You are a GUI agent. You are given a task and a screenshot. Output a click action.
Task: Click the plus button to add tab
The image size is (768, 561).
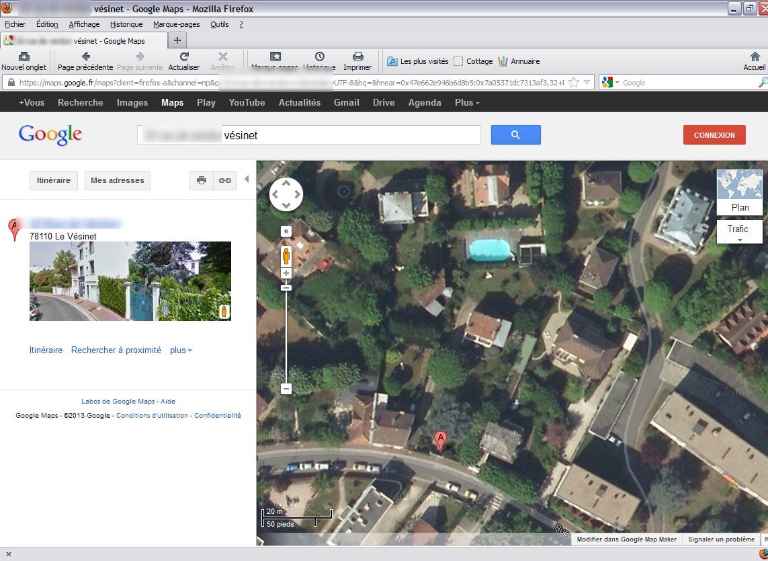[x=177, y=40]
